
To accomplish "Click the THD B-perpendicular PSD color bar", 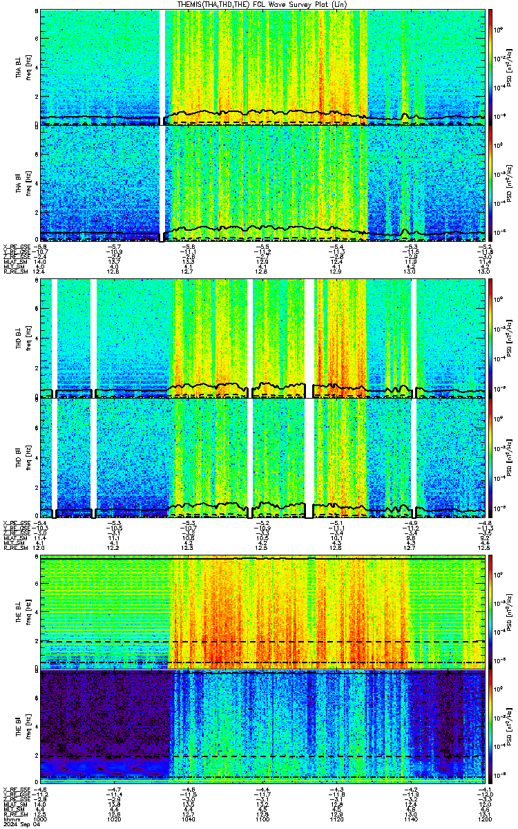I will coord(490,339).
